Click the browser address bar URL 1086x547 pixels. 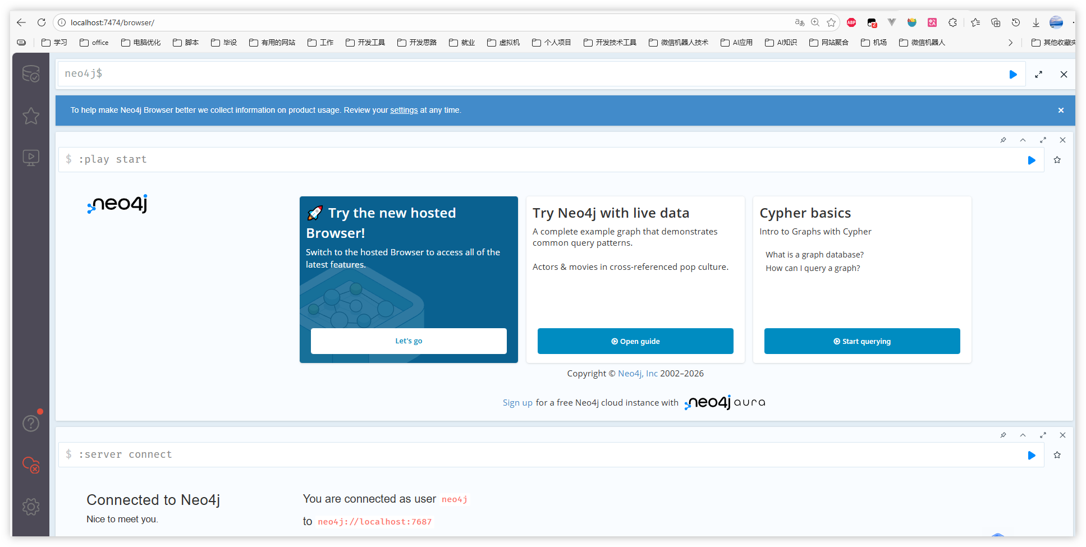(112, 22)
